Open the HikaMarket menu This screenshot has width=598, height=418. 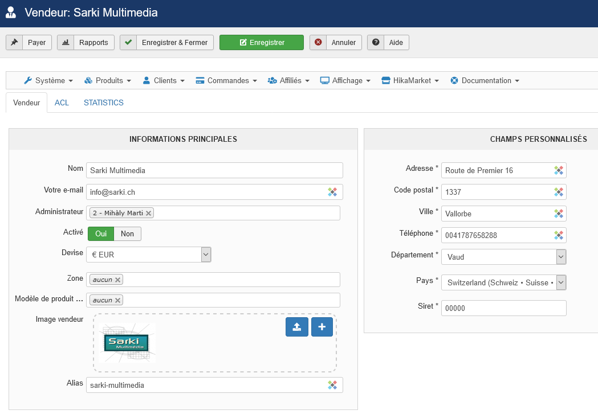(x=410, y=80)
